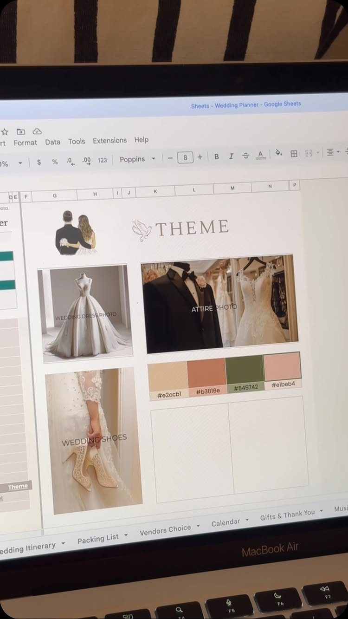Click the wedding dress photo placeholder
348x619 pixels.
click(x=86, y=314)
